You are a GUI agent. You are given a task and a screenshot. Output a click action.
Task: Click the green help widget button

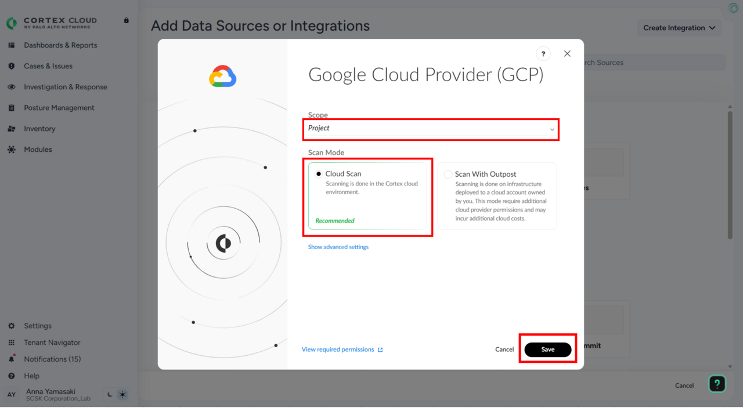[717, 384]
